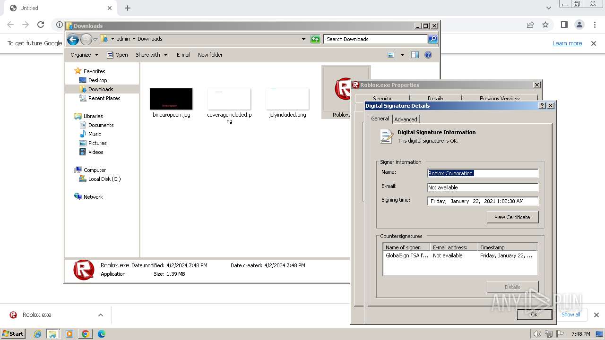Open the Previous Versions tab
The image size is (605, 340).
(500, 98)
